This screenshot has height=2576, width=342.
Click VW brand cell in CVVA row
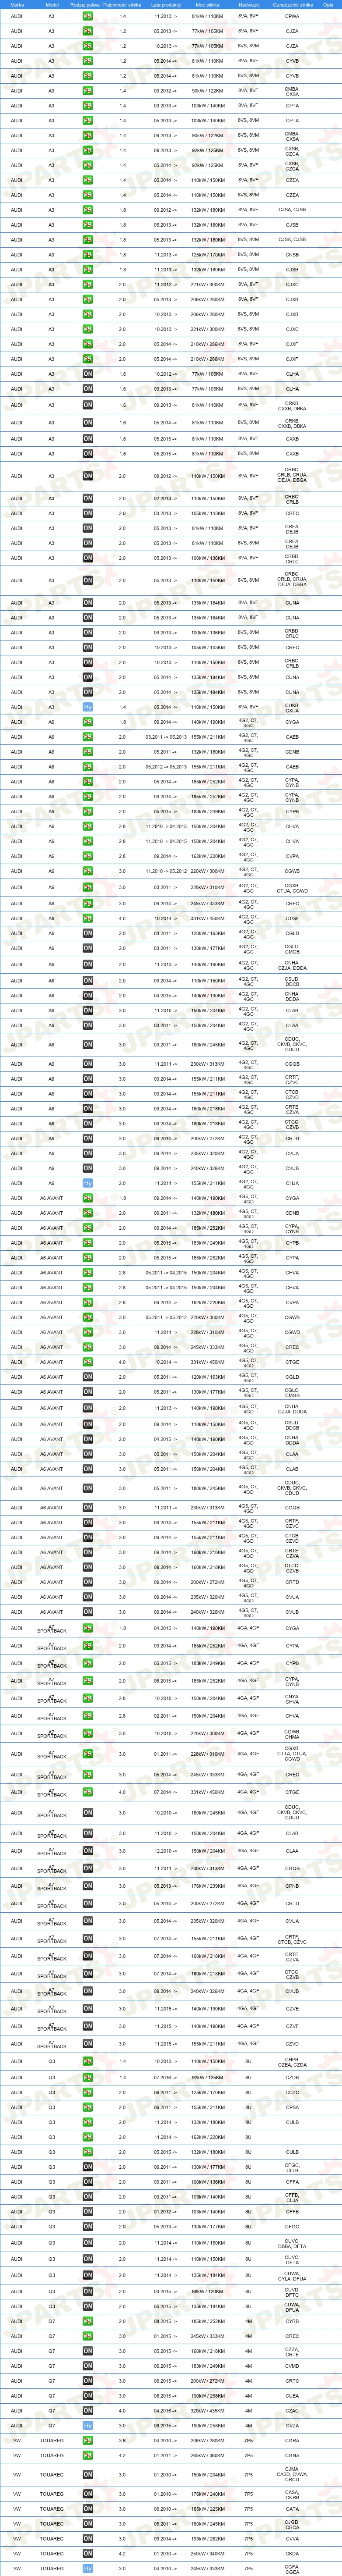pos(17,2539)
